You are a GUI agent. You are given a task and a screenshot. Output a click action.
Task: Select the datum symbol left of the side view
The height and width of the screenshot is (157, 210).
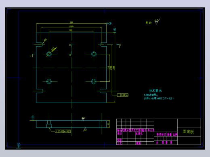click(33, 118)
